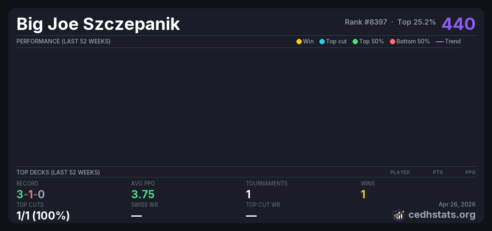Viewport: 492px width, 231px height.
Task: Toggle the Trend legend label
Action: point(453,41)
